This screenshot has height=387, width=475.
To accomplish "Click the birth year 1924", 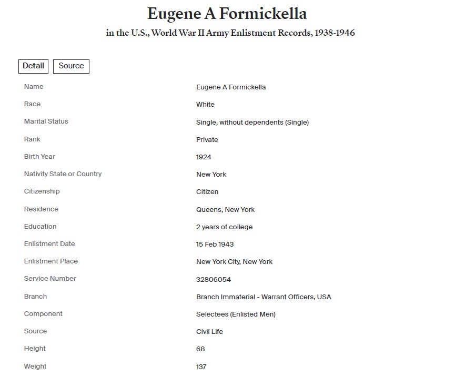I will (x=204, y=157).
